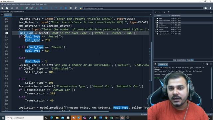Open the IPython console options menu

point(211,64)
